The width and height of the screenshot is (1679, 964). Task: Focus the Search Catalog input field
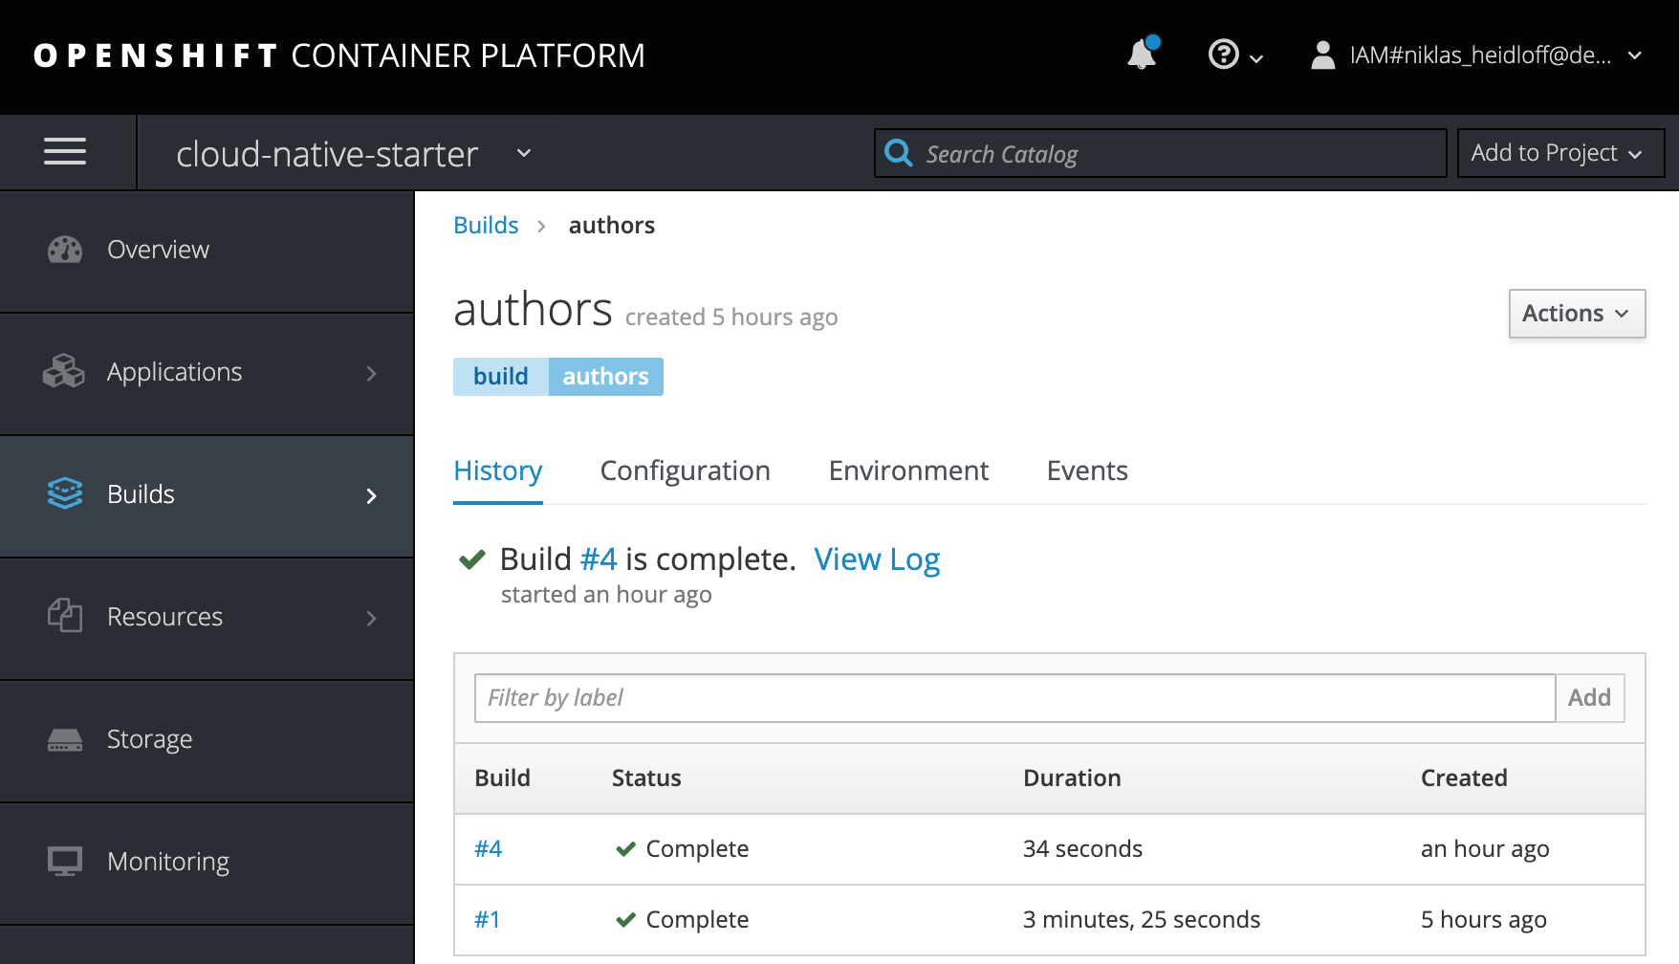tap(1160, 153)
